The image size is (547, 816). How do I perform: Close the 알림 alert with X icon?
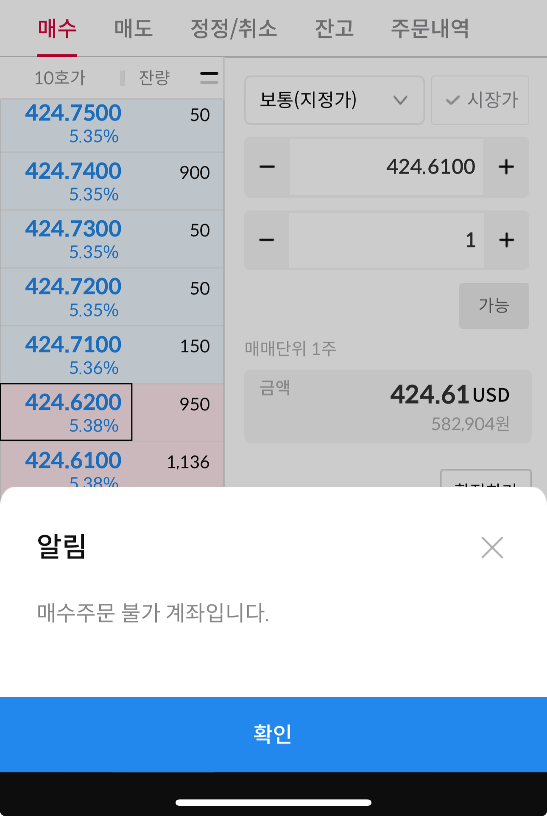492,547
